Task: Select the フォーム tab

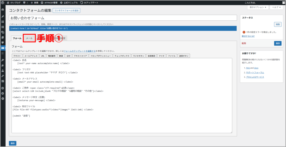Action: click(17, 38)
